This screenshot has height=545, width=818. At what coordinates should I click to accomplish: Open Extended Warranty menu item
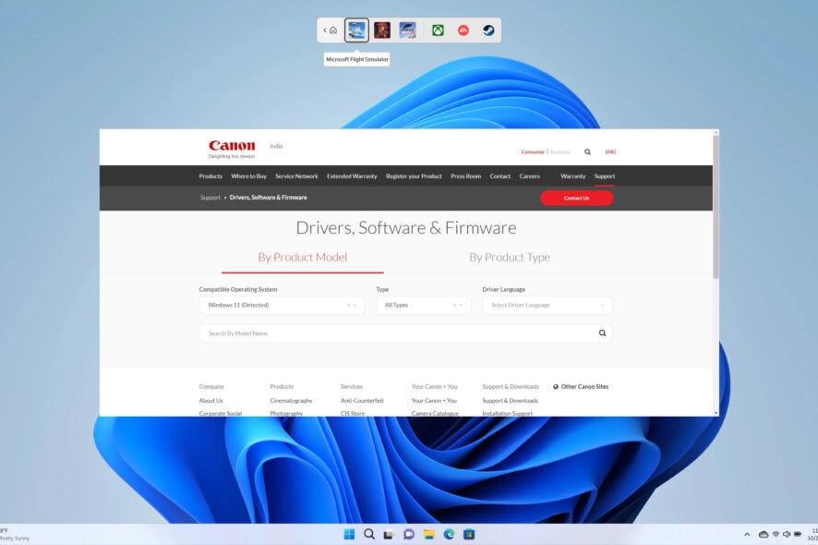pos(352,176)
